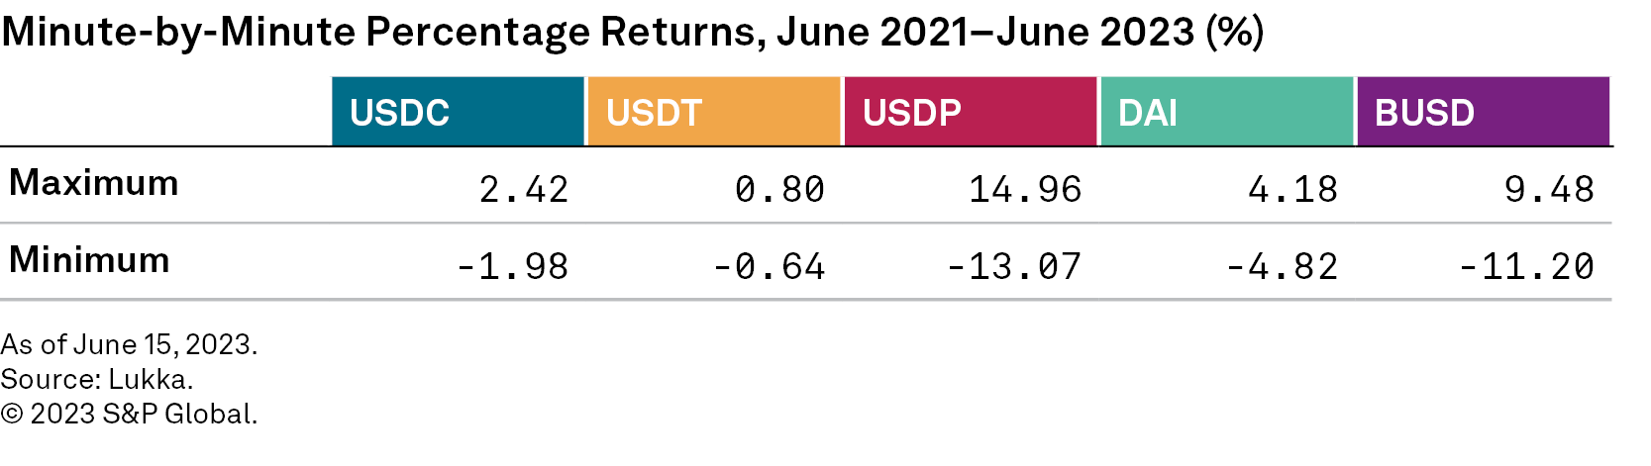Click USDC maximum value 2.42
The height and width of the screenshot is (466, 1651).
click(x=524, y=189)
